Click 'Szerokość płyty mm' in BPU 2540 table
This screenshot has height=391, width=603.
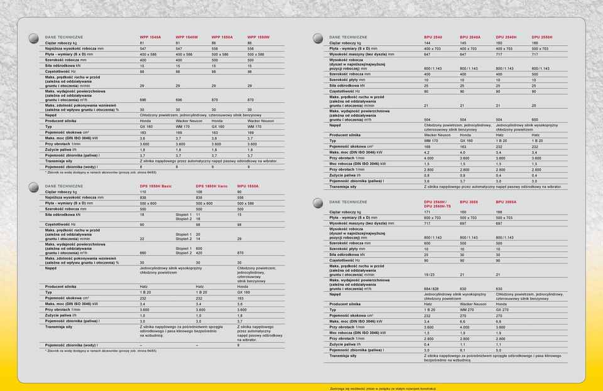347,80
